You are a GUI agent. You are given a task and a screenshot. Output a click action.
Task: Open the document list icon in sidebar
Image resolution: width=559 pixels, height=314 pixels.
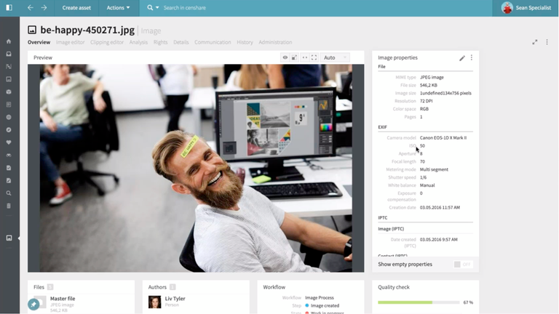click(x=9, y=105)
